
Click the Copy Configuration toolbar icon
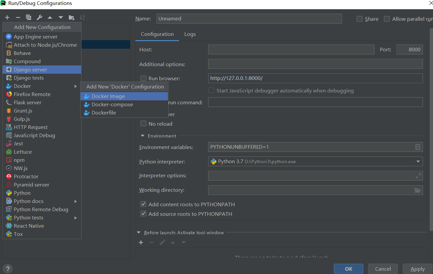pyautogui.click(x=29, y=17)
